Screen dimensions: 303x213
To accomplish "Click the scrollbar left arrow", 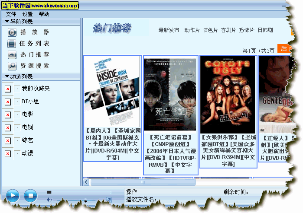I will (x=86, y=182).
